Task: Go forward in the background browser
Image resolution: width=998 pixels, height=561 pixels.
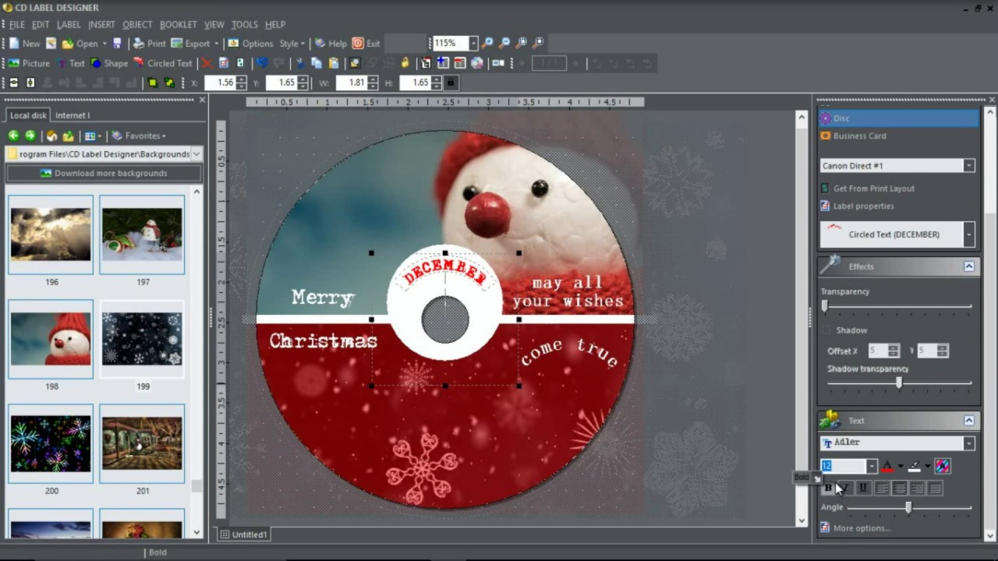Action: click(30, 136)
